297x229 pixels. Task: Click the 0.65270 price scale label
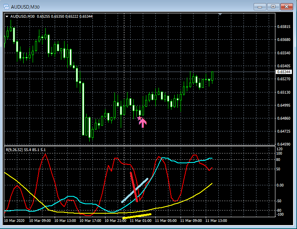284,79
